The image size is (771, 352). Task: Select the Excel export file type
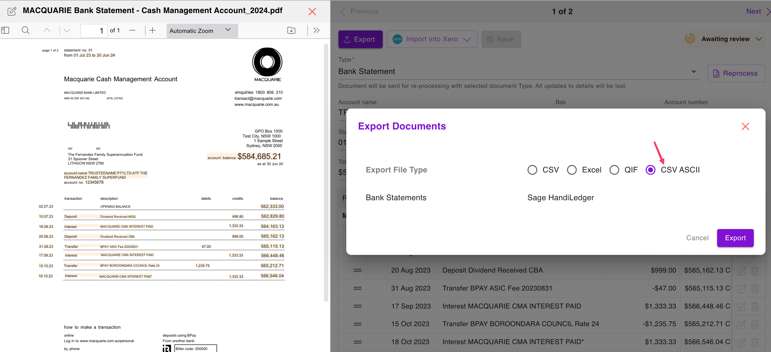tap(572, 170)
